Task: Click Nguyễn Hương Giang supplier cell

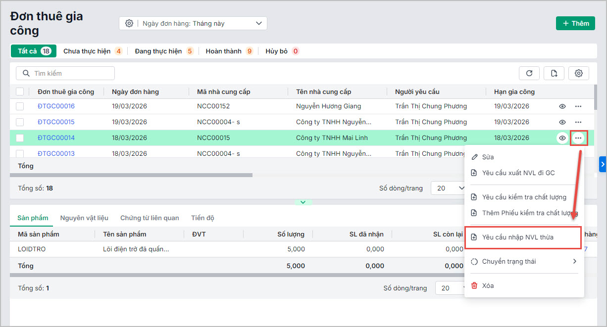Action: click(329, 106)
